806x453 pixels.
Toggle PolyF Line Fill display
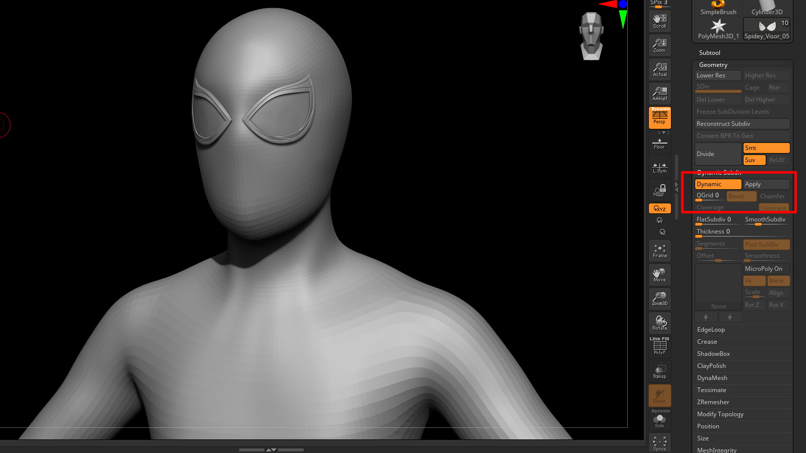(x=659, y=346)
